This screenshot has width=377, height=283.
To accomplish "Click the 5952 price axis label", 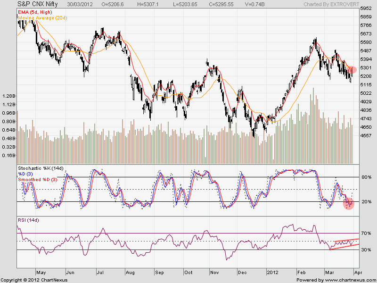I will coord(365,8).
